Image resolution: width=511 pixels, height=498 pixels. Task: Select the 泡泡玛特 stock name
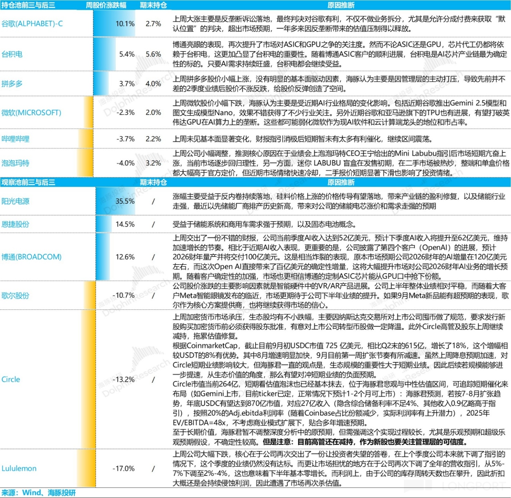coord(16,163)
